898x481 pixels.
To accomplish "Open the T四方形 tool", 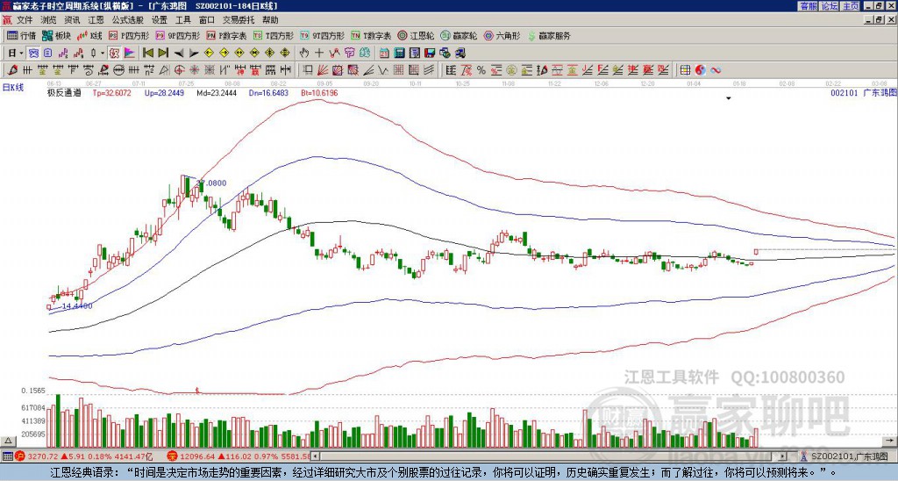I will 274,35.
